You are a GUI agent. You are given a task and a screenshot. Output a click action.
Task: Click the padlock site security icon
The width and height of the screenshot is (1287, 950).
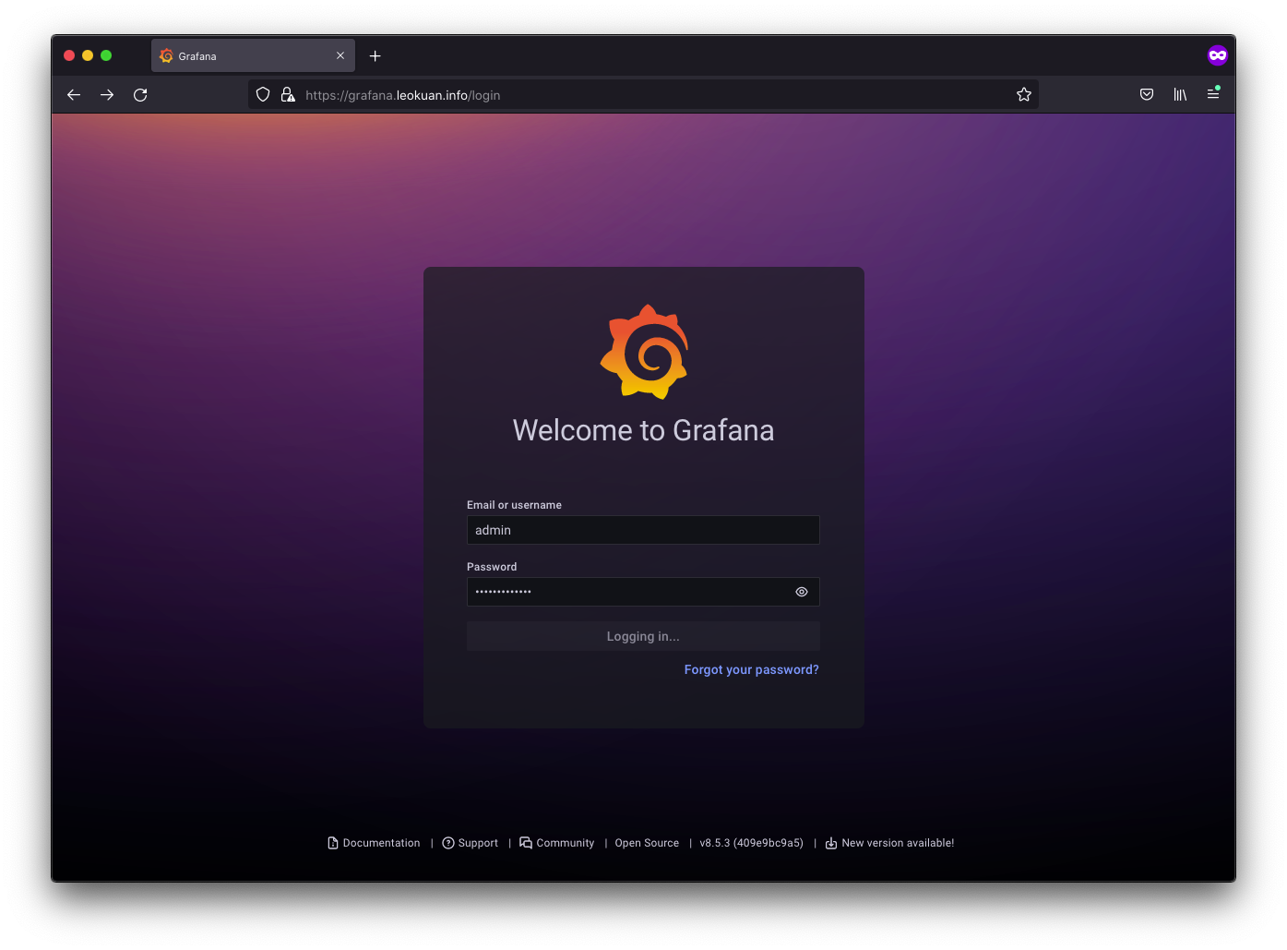[x=288, y=95]
